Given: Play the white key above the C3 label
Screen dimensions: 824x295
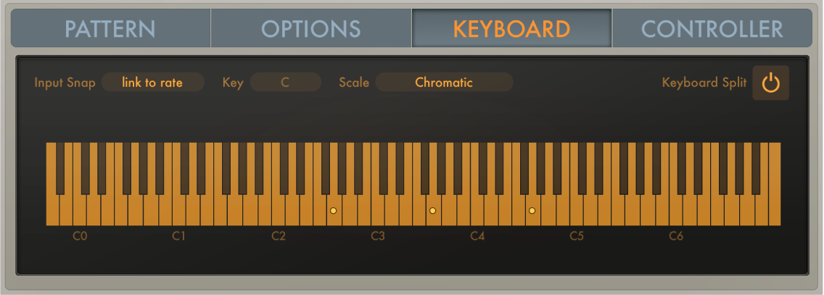Looking at the screenshot, I should click(378, 211).
